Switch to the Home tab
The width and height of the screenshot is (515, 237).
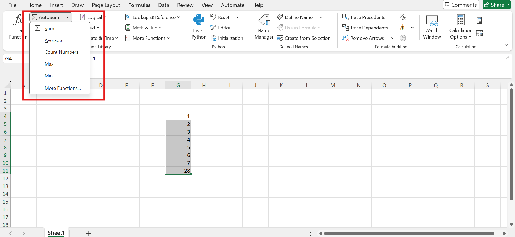[x=34, y=5]
